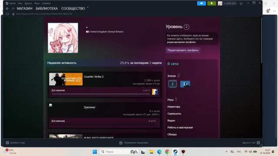Viewport: 278px width, 156px height.
Task: Click the United Kingdom flag icon
Action: 87,32
